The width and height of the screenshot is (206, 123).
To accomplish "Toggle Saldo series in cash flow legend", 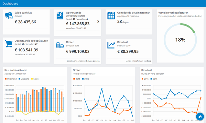I will coord(35,79).
